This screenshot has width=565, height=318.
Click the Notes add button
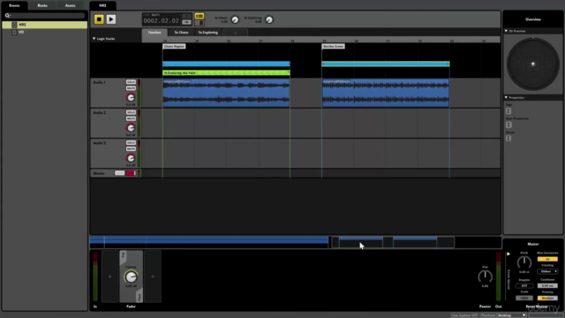point(508,138)
